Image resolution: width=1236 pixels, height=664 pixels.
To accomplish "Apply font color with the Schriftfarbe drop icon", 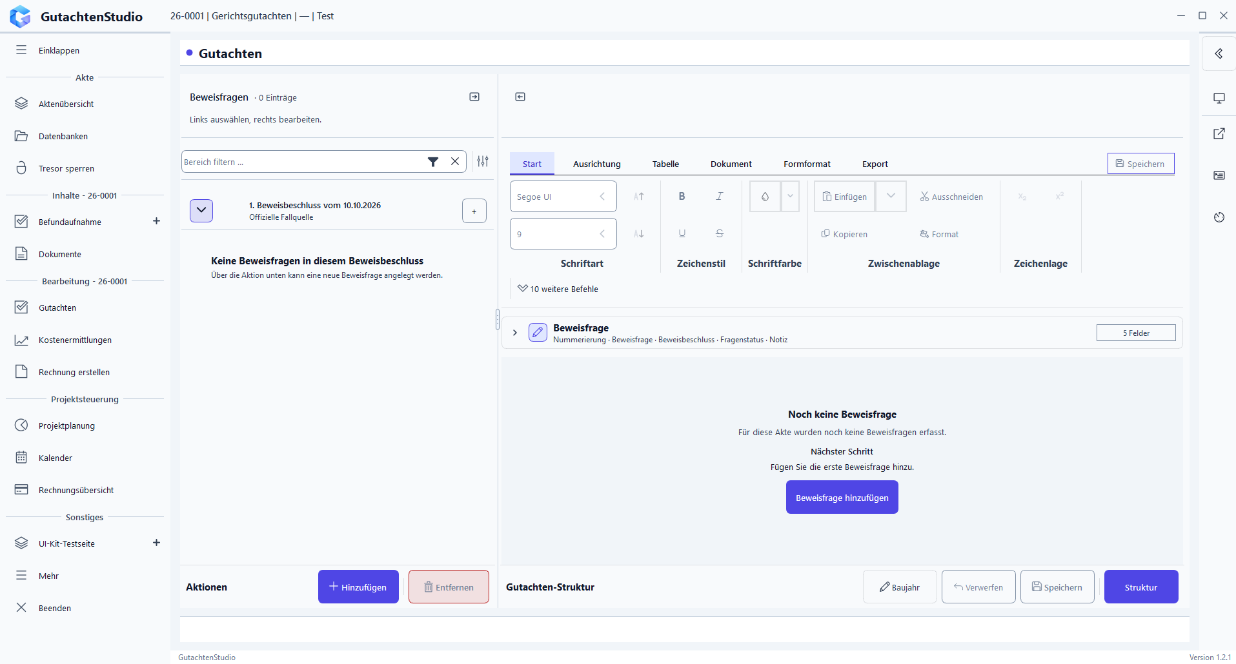I will tap(765, 196).
